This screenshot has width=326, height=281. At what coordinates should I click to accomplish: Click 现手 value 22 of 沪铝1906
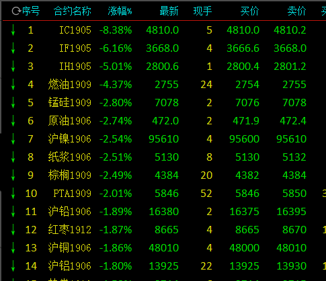206,266
